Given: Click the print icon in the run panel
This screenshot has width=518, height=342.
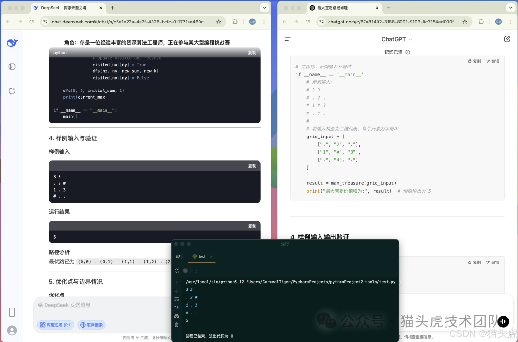Looking at the screenshot, I should [177, 316].
